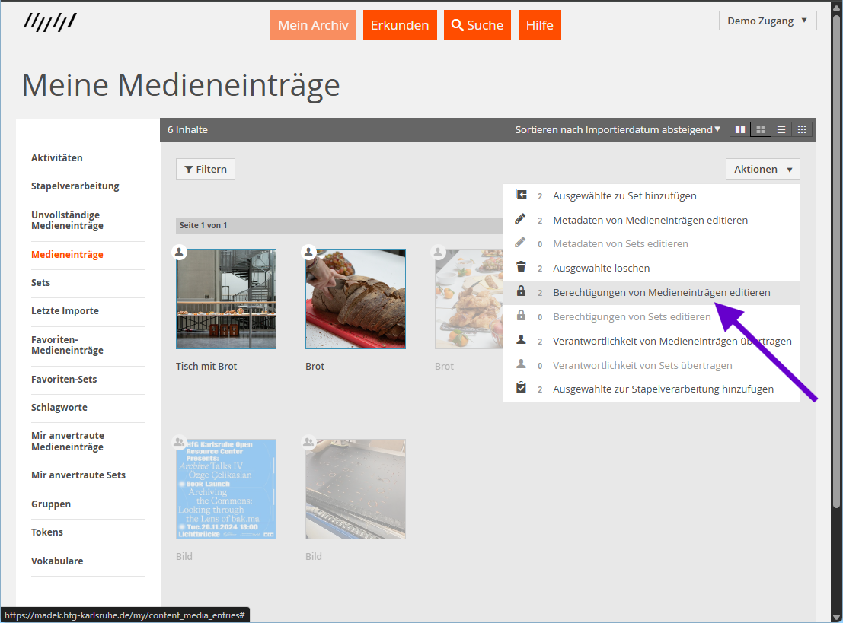Open 'Favoriten-Sets' in the sidebar
843x623 pixels.
click(x=64, y=379)
